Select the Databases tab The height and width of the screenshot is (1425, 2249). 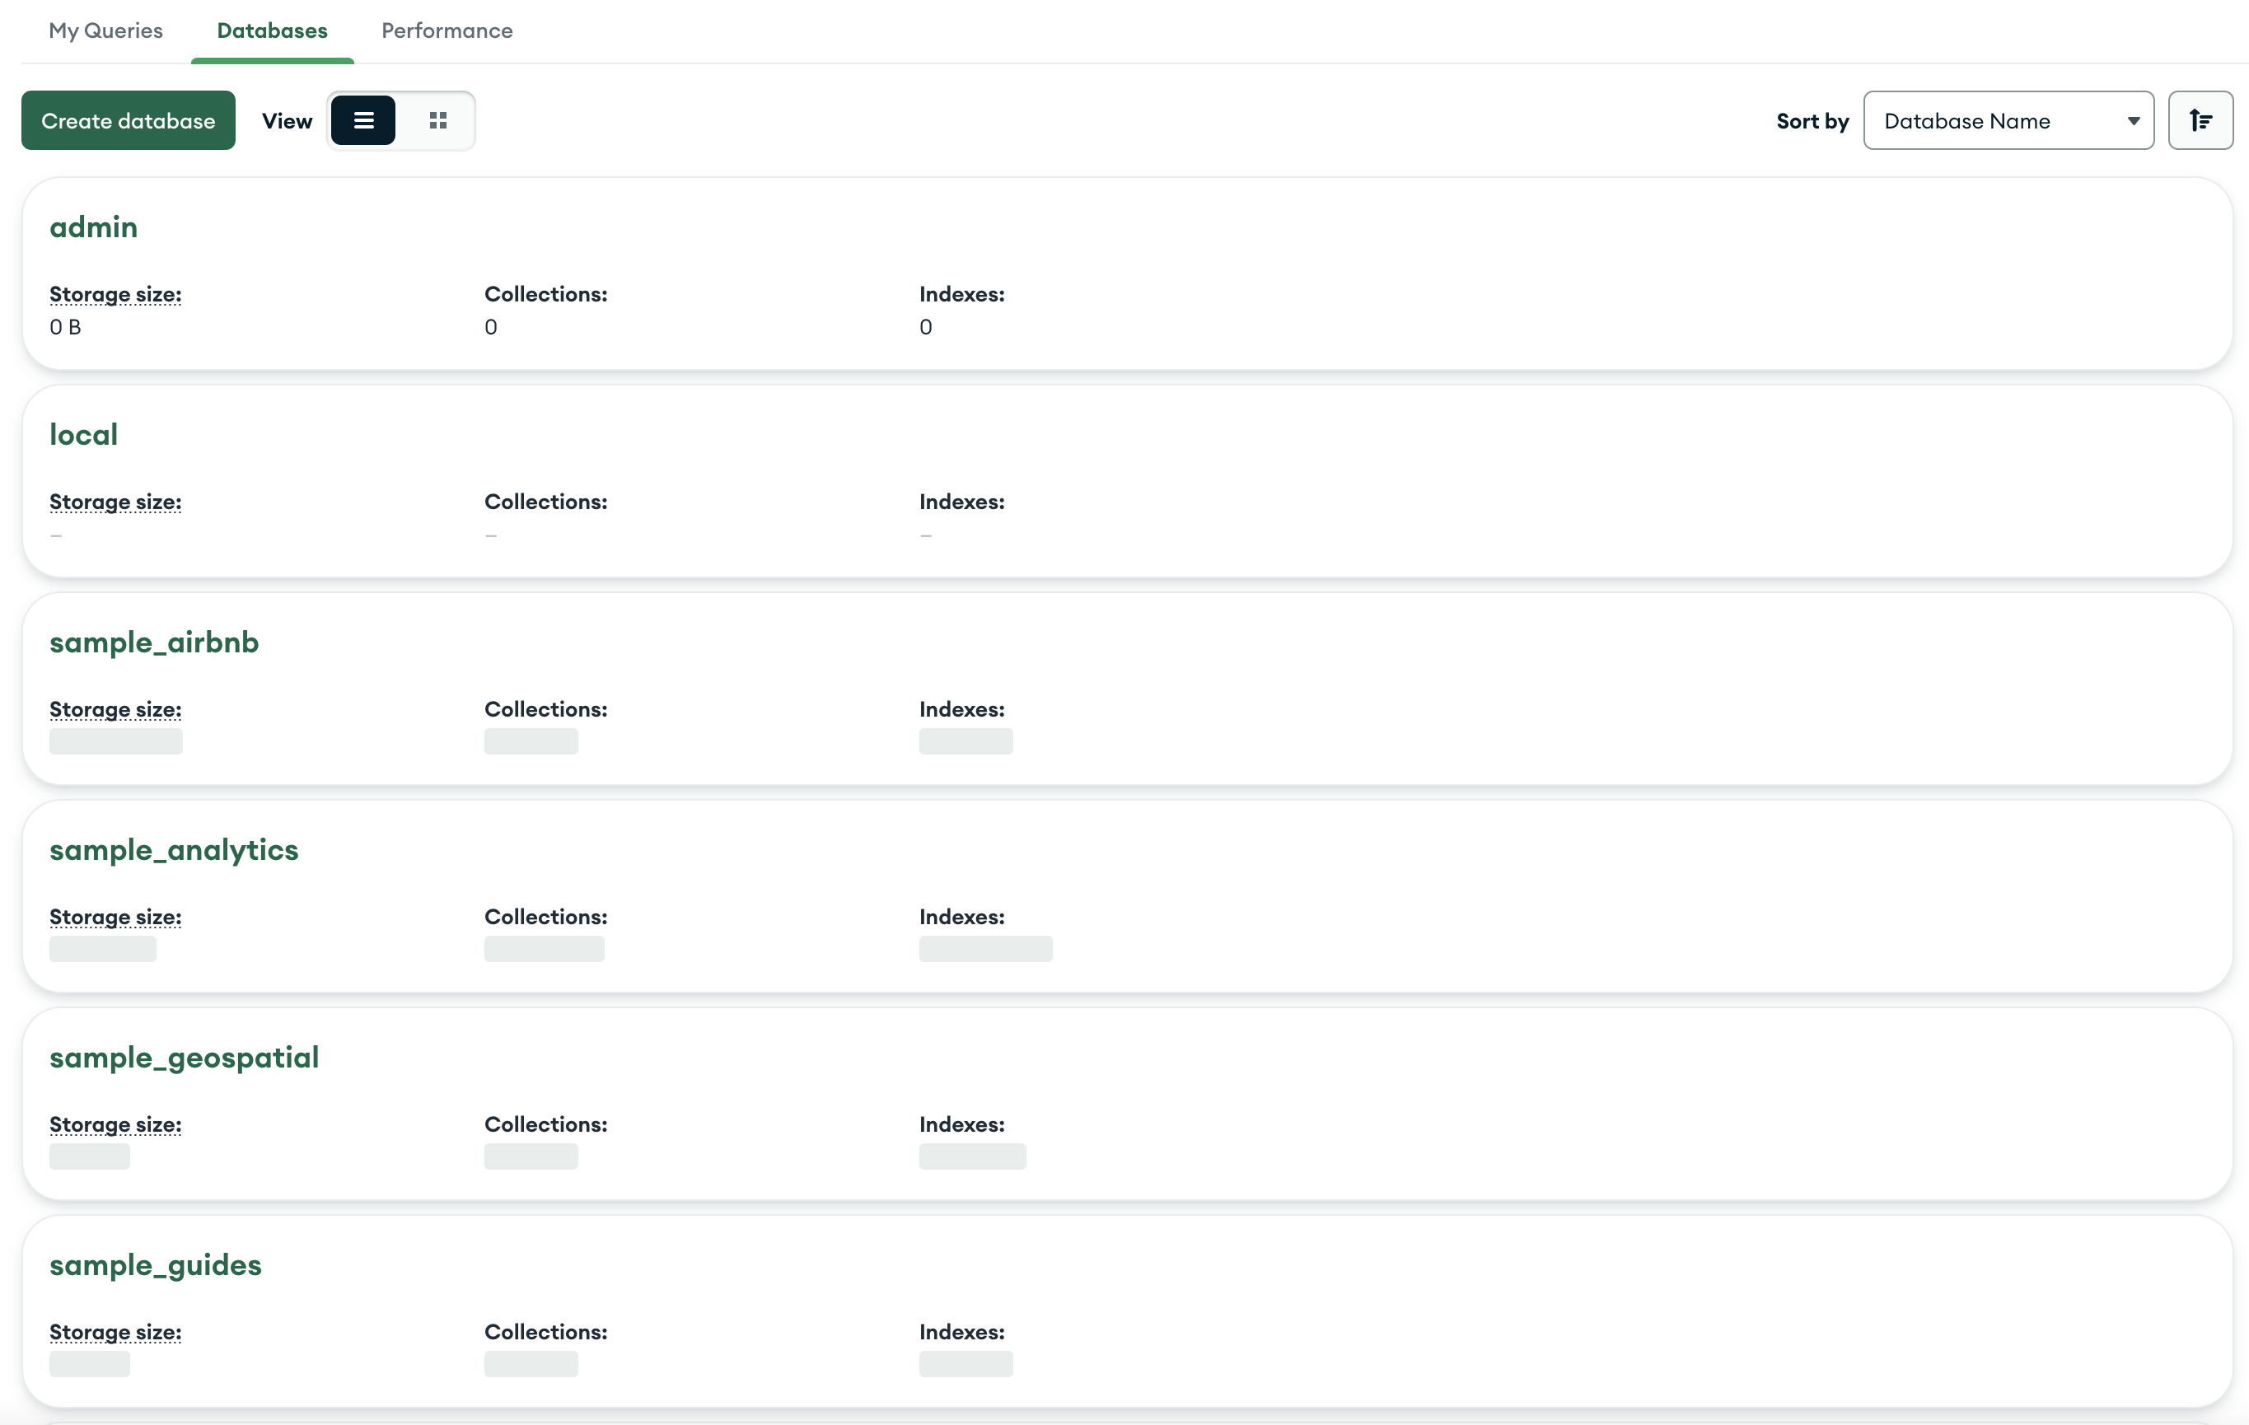tap(272, 31)
